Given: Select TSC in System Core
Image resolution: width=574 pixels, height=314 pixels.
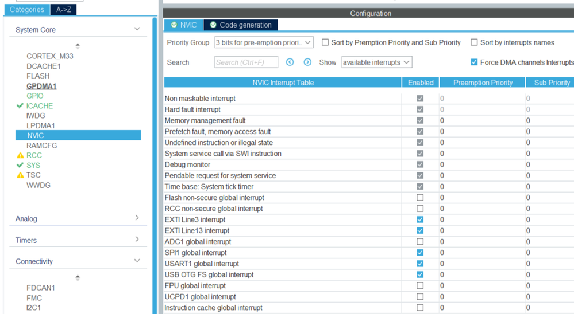Looking at the screenshot, I should [33, 175].
